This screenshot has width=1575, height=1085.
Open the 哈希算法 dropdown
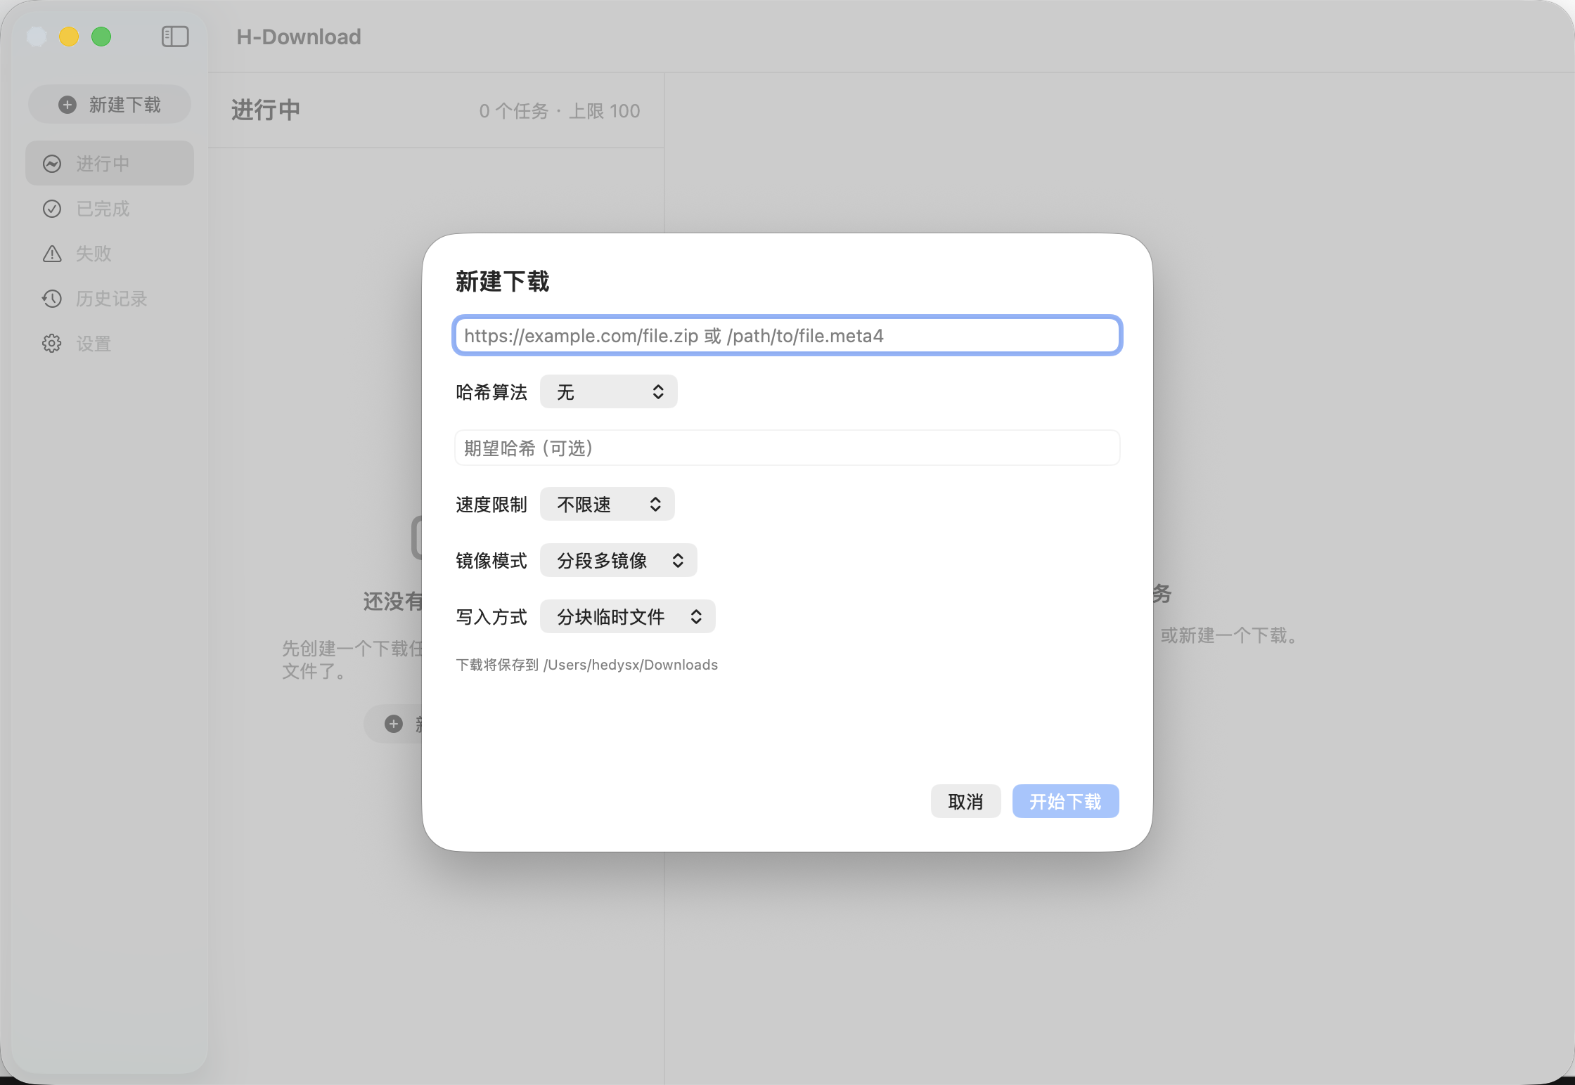(608, 391)
